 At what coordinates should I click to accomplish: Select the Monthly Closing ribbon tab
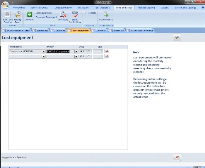(146, 8)
